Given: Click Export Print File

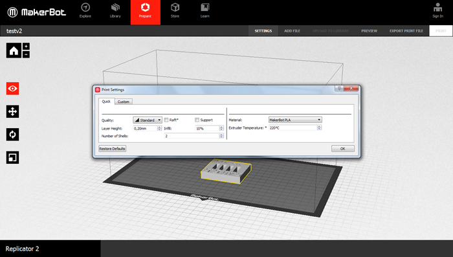Looking at the screenshot, I should [406, 30].
